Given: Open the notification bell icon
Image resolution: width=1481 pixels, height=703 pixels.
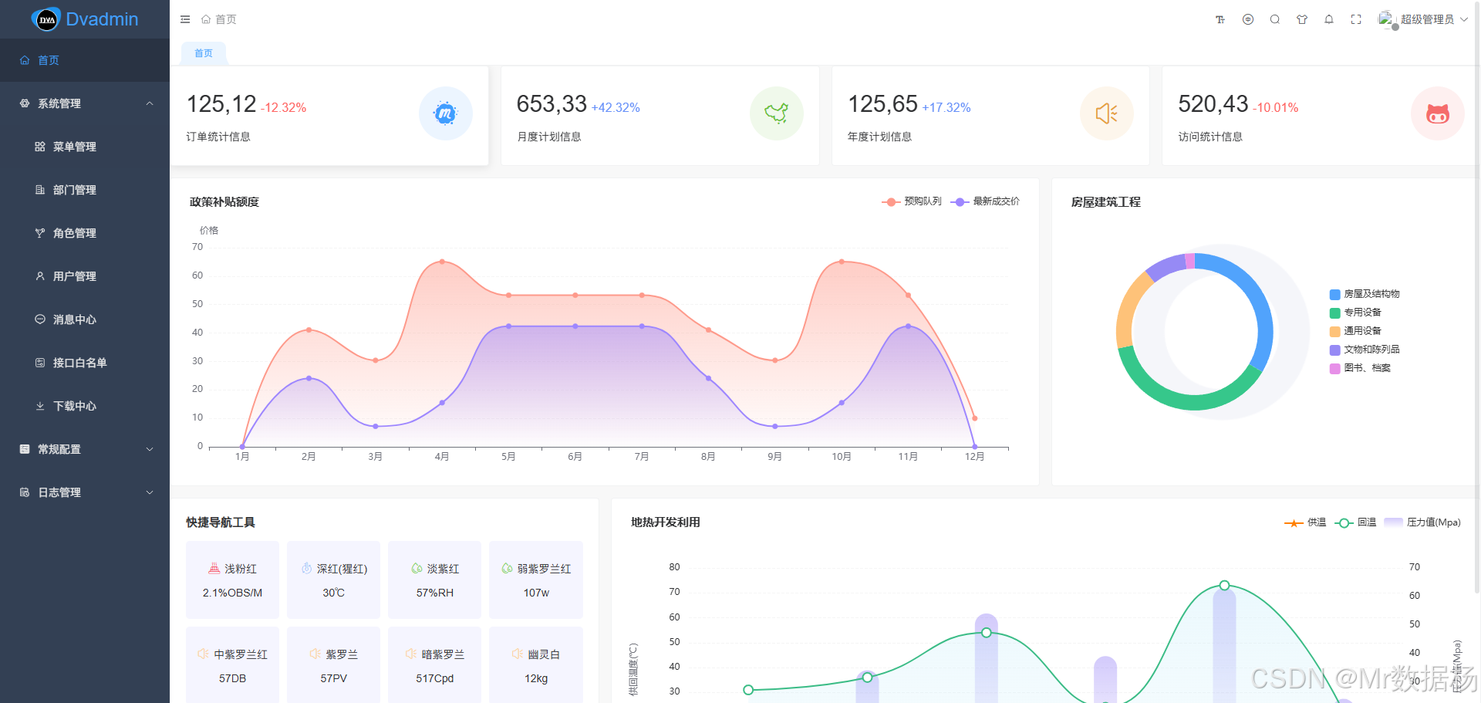Looking at the screenshot, I should pos(1329,19).
